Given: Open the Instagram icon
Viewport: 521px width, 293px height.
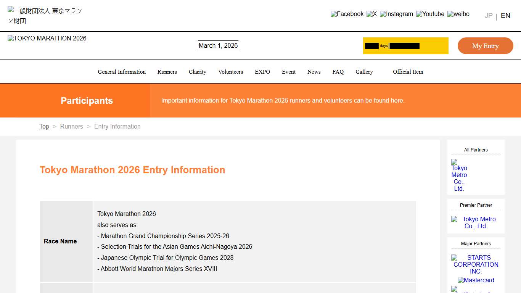Looking at the screenshot, I should point(397,14).
